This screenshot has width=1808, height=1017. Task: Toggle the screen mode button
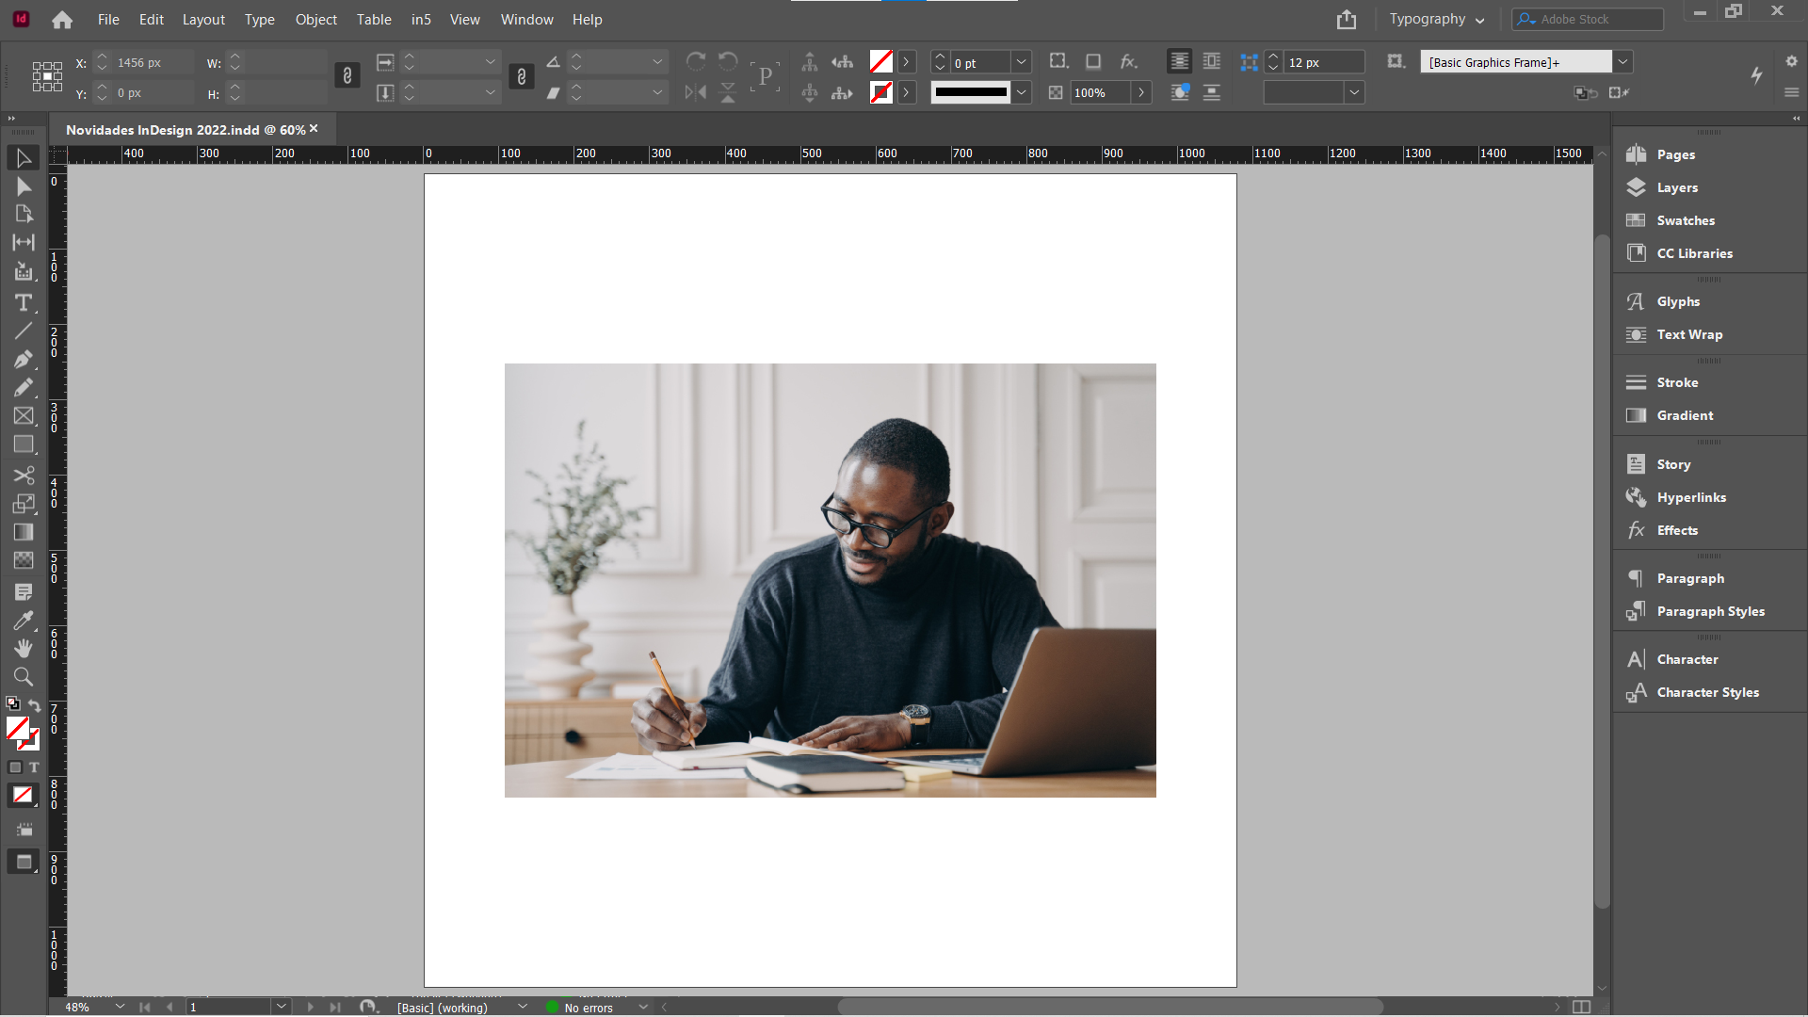[x=24, y=862]
